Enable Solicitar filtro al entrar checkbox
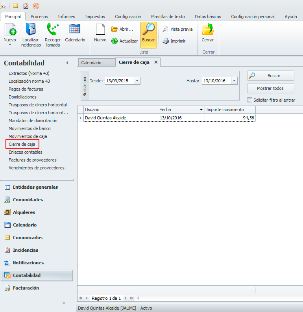This screenshot has height=312, width=303. [x=250, y=100]
